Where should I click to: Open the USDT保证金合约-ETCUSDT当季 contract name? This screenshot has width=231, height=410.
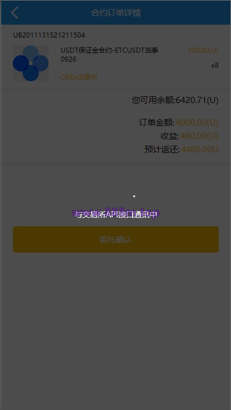[x=109, y=50]
